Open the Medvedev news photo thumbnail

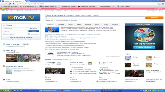[52, 29]
